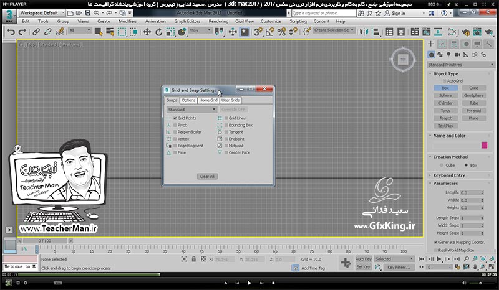
Task: Uncheck the Grid Points snap checkbox
Action: pos(175,118)
